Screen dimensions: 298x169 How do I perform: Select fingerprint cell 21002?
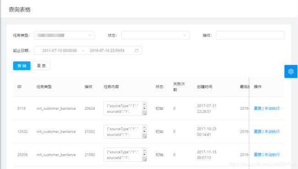pos(90,131)
